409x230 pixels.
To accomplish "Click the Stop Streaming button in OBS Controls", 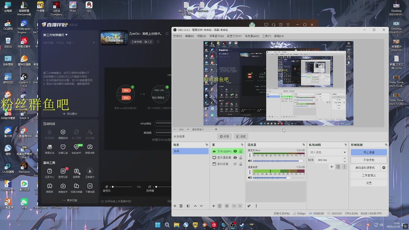I will tap(369, 152).
